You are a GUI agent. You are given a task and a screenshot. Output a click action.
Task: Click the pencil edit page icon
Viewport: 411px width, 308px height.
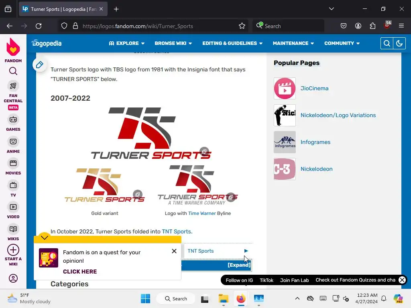pyautogui.click(x=40, y=65)
